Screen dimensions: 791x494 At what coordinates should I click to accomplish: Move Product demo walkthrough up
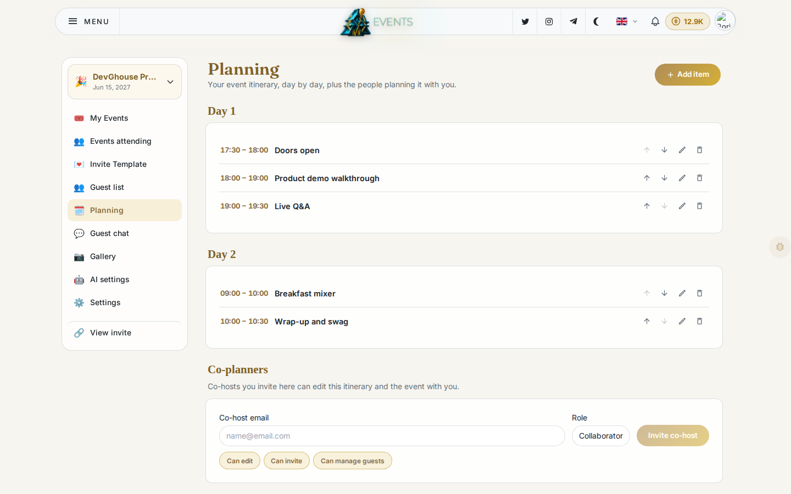tap(647, 178)
